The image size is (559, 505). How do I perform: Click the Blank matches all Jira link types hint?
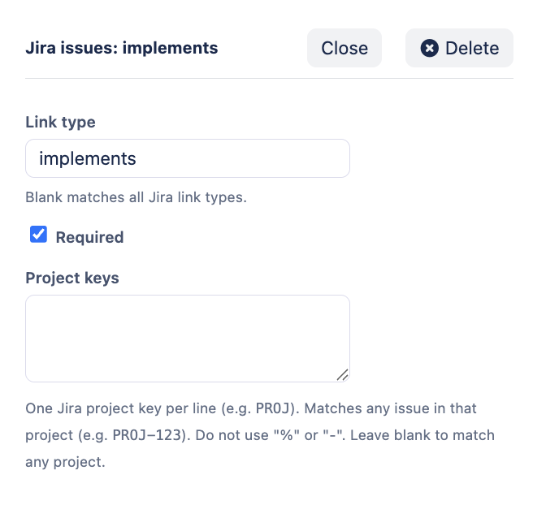[x=135, y=197]
